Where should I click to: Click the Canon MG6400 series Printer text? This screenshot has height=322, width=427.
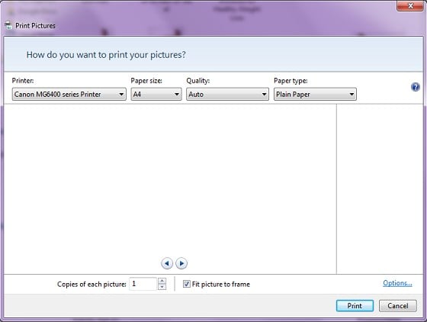tap(58, 95)
